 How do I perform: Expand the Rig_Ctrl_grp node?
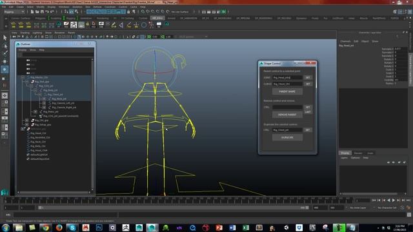click(27, 121)
